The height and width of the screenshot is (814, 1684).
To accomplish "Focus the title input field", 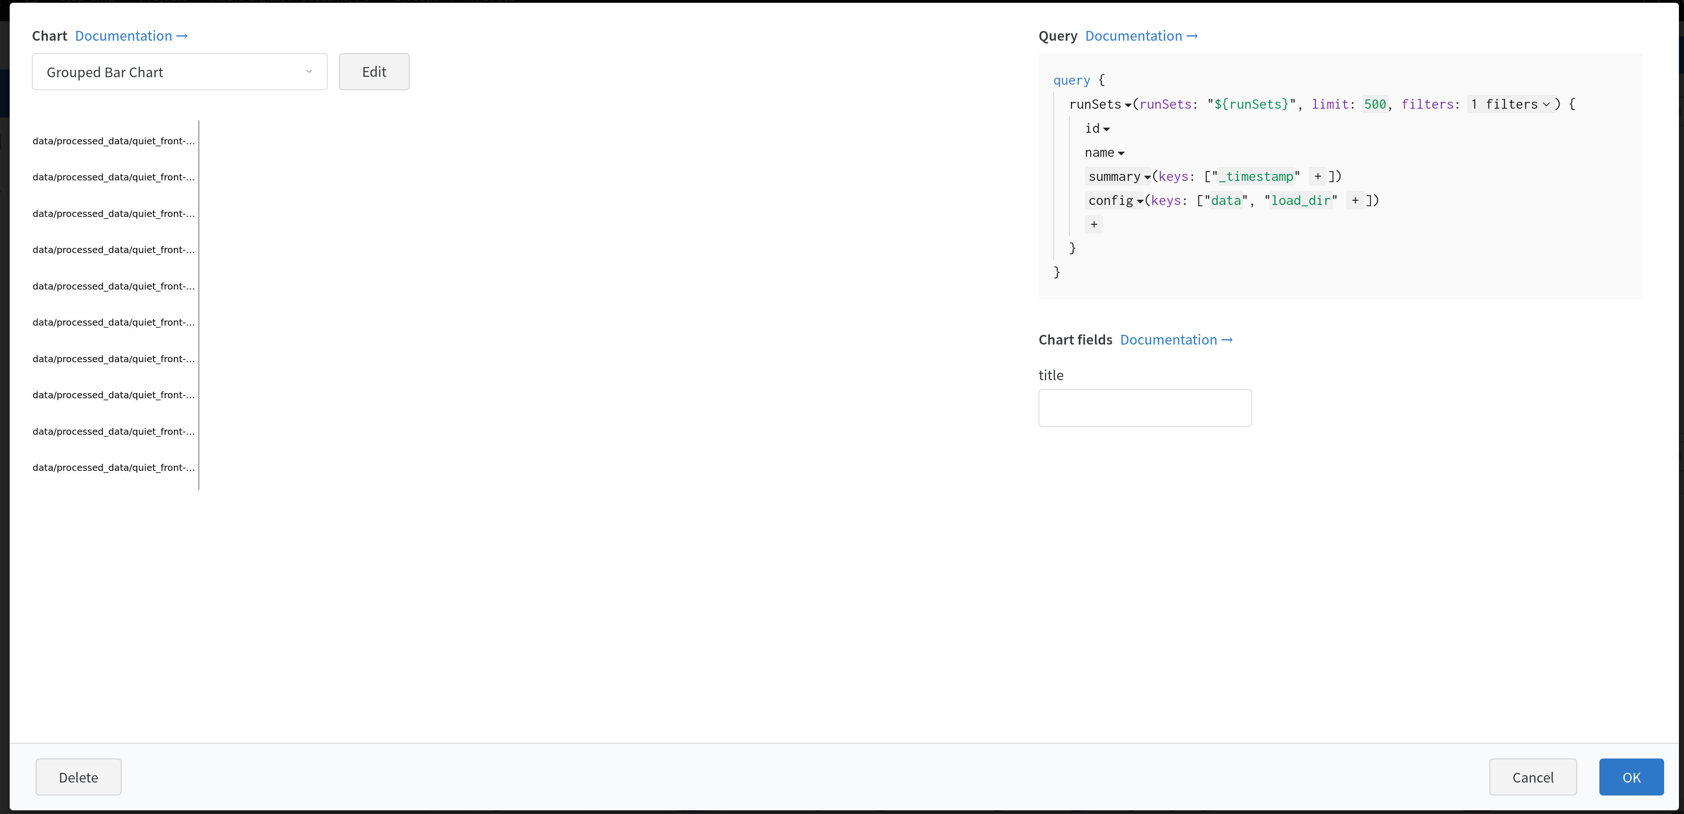I will click(x=1145, y=408).
